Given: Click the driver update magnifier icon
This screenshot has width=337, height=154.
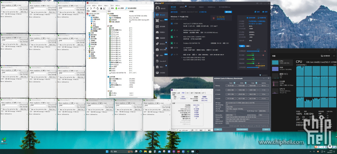Looking at the screenshot, I should point(126,8).
